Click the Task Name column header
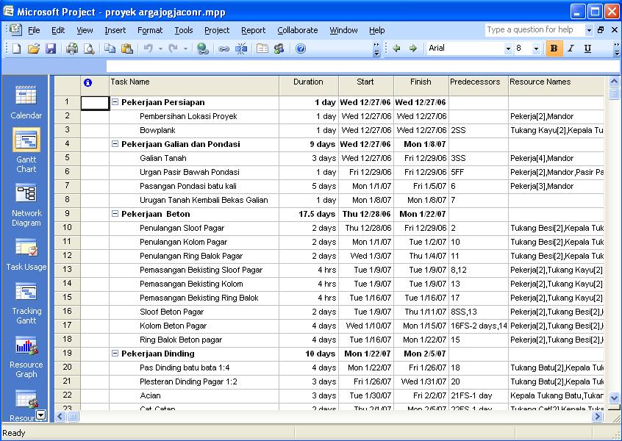Viewport: 622px width, 441px height. pyautogui.click(x=194, y=85)
